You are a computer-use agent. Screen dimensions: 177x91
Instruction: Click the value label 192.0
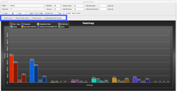pyautogui.click(x=40, y=80)
